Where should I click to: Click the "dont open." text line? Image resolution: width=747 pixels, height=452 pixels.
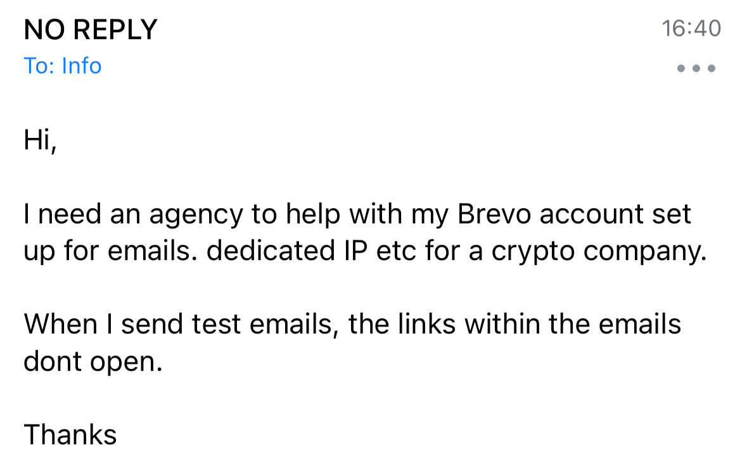pyautogui.click(x=93, y=362)
